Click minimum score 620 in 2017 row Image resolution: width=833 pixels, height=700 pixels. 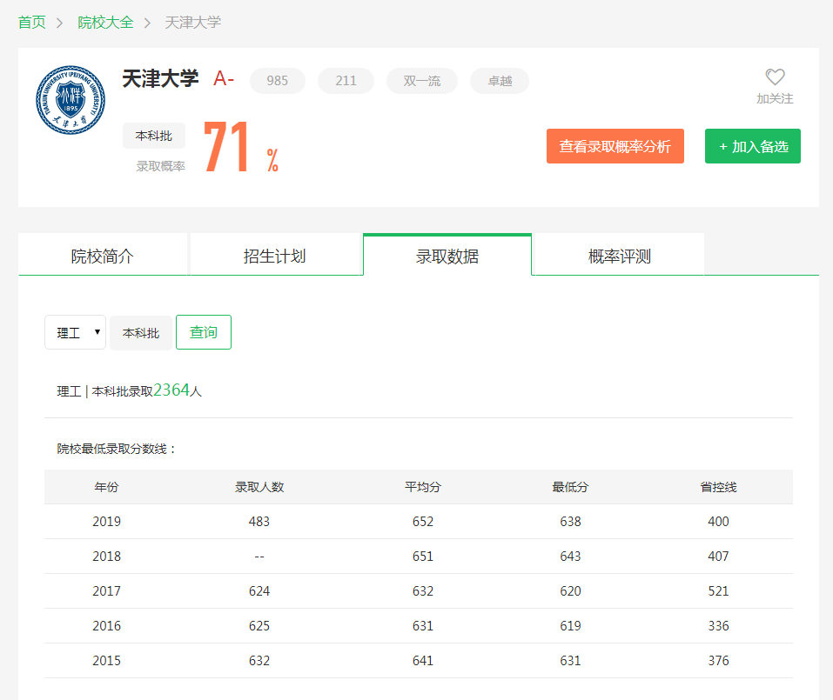(570, 590)
